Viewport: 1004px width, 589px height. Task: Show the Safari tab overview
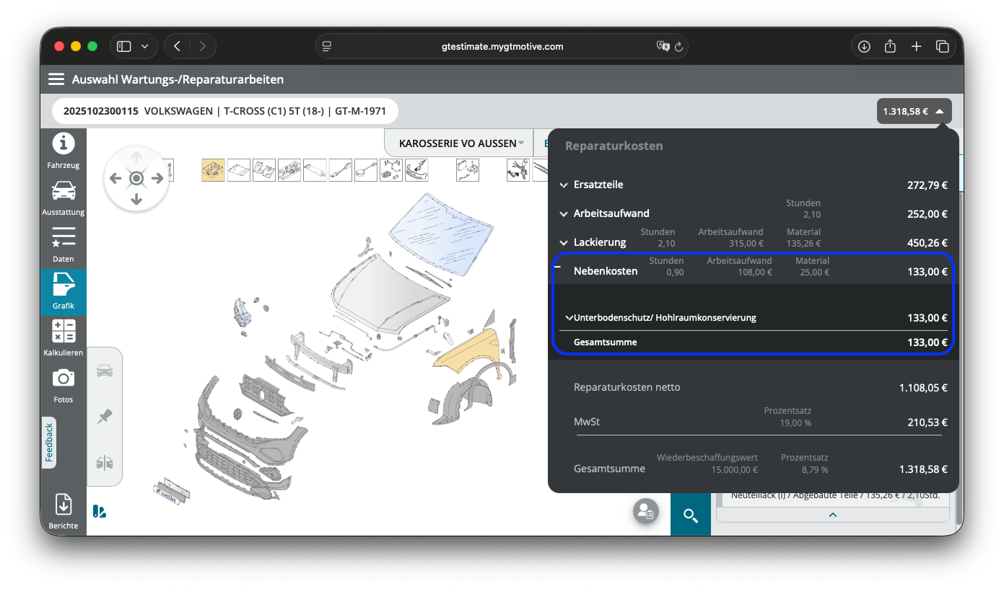coord(942,46)
